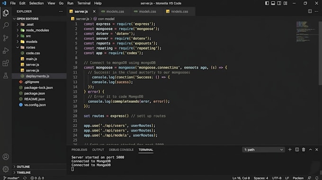Open the Run menu
The height and width of the screenshot is (180, 322).
point(70,3)
